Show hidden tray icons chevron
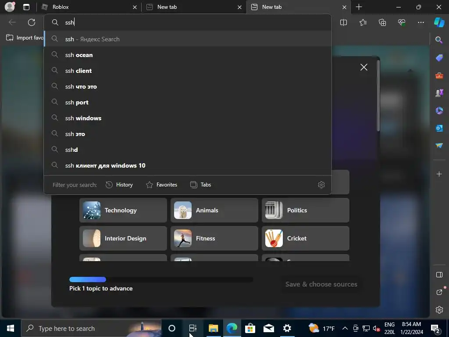This screenshot has width=449, height=337. coord(345,328)
